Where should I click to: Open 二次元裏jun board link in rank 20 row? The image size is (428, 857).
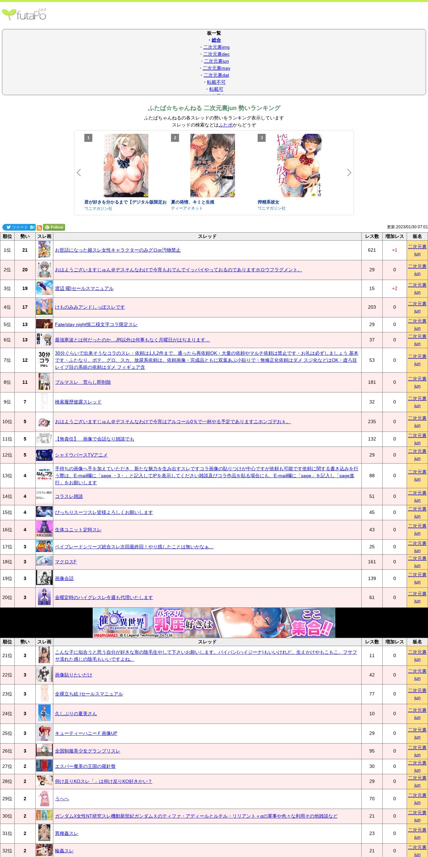(417, 597)
